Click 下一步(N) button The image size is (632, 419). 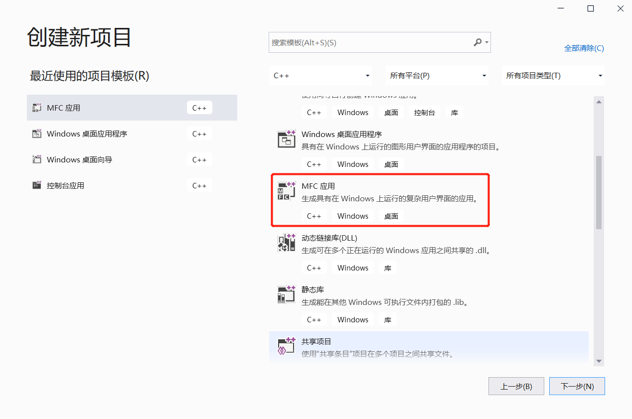click(577, 386)
